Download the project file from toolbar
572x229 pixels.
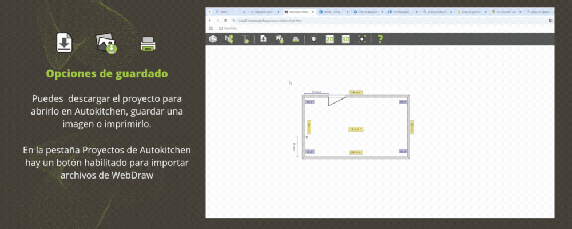coord(264,39)
